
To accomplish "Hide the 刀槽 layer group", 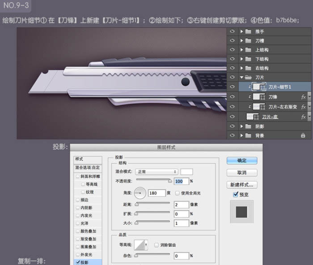I will 232,40.
